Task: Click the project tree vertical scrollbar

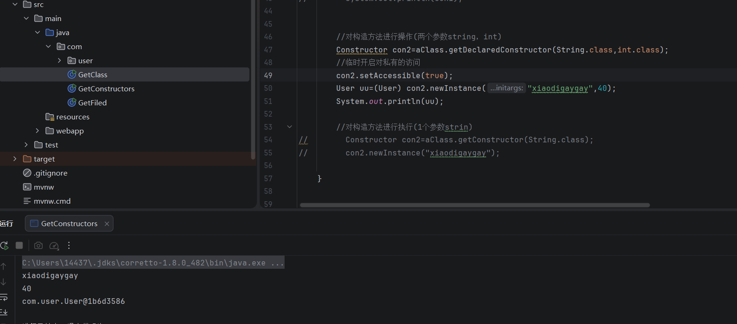Action: [x=253, y=80]
